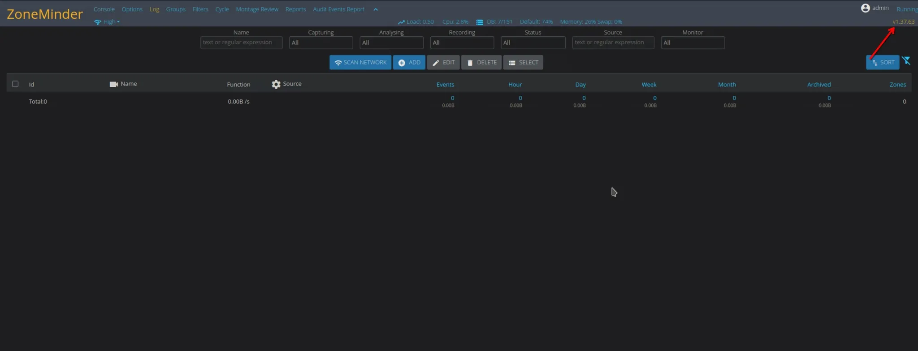Click the Month total count 0

734,98
